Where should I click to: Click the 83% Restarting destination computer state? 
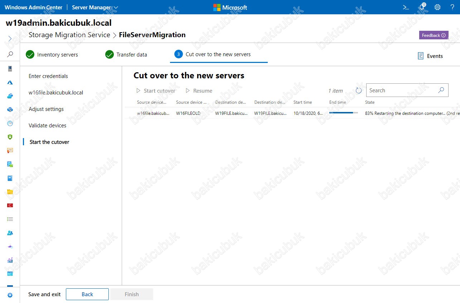click(412, 113)
